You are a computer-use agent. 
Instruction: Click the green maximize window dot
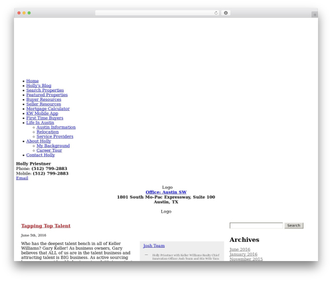[29, 13]
